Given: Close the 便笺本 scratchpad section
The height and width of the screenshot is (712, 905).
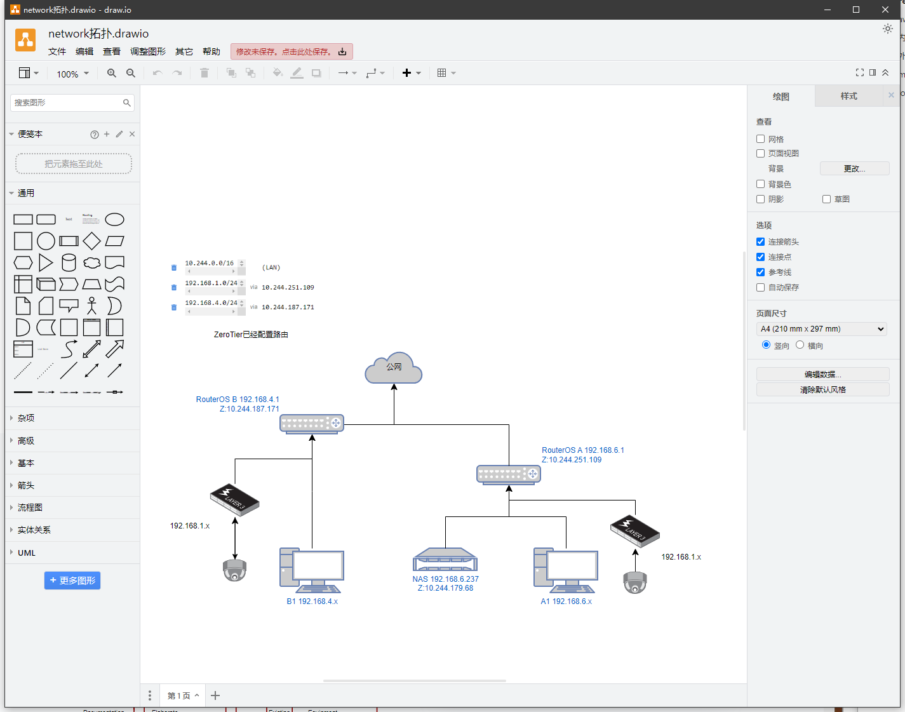Looking at the screenshot, I should click(x=132, y=134).
